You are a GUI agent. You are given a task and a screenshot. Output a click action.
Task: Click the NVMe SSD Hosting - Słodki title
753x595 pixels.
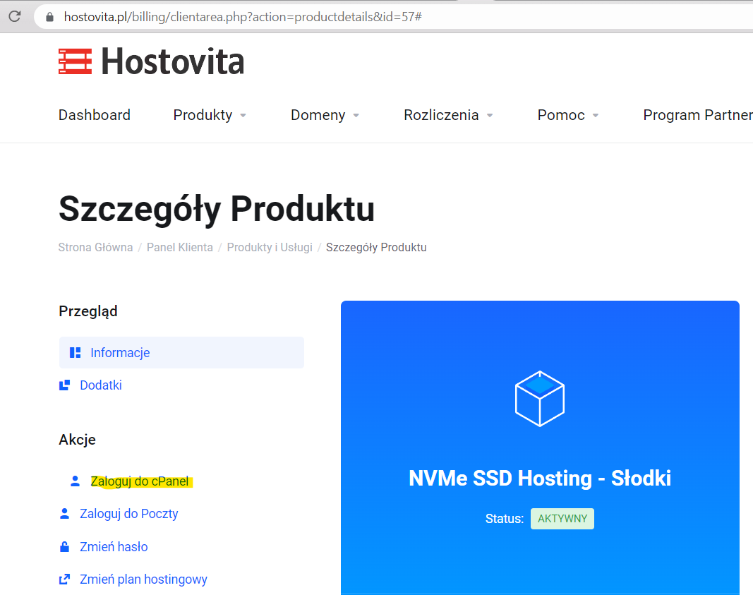[x=540, y=479]
